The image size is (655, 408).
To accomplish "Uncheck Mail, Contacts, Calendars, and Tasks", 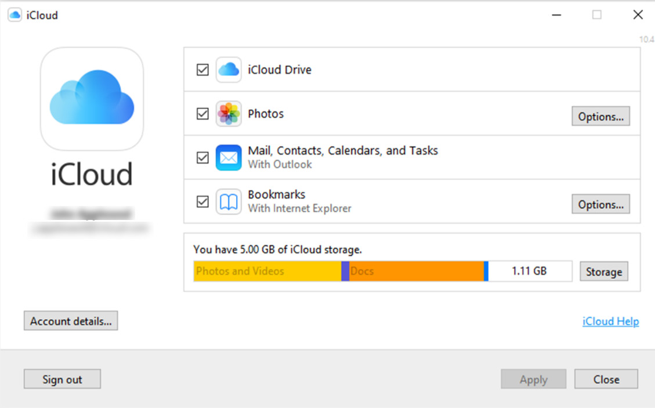I will coord(202,157).
